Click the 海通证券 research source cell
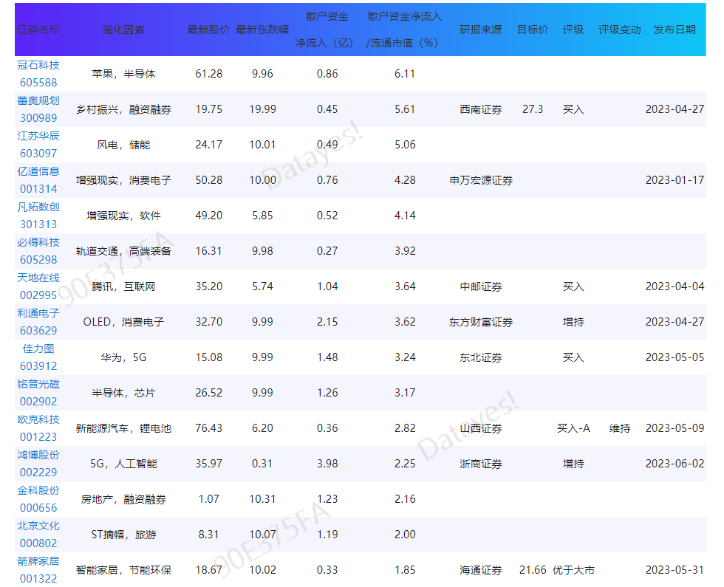Image resolution: width=724 pixels, height=587 pixels. pyautogui.click(x=481, y=570)
